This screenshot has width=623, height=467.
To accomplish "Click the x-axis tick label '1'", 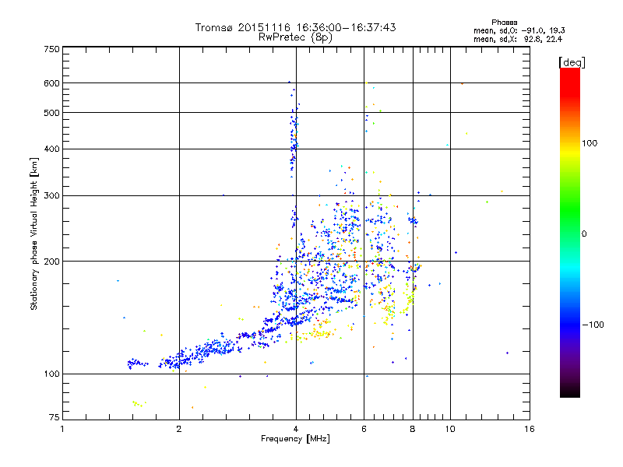I will coord(62,429).
